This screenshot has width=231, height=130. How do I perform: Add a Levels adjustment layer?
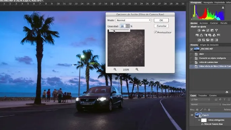pos(203,30)
